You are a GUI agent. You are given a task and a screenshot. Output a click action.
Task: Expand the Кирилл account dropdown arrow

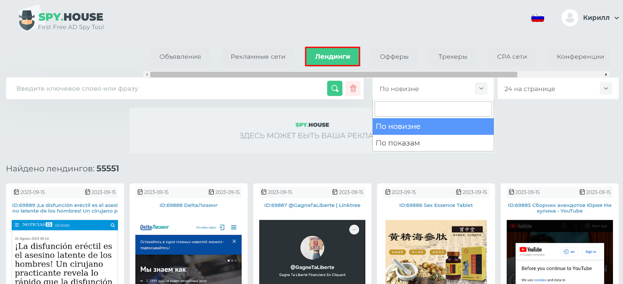coord(617,18)
